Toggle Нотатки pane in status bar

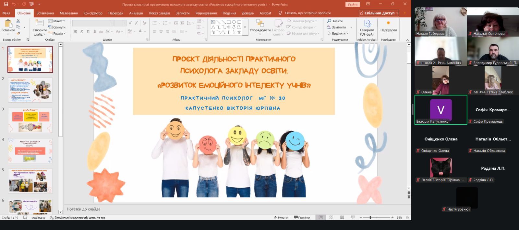pyautogui.click(x=281, y=217)
